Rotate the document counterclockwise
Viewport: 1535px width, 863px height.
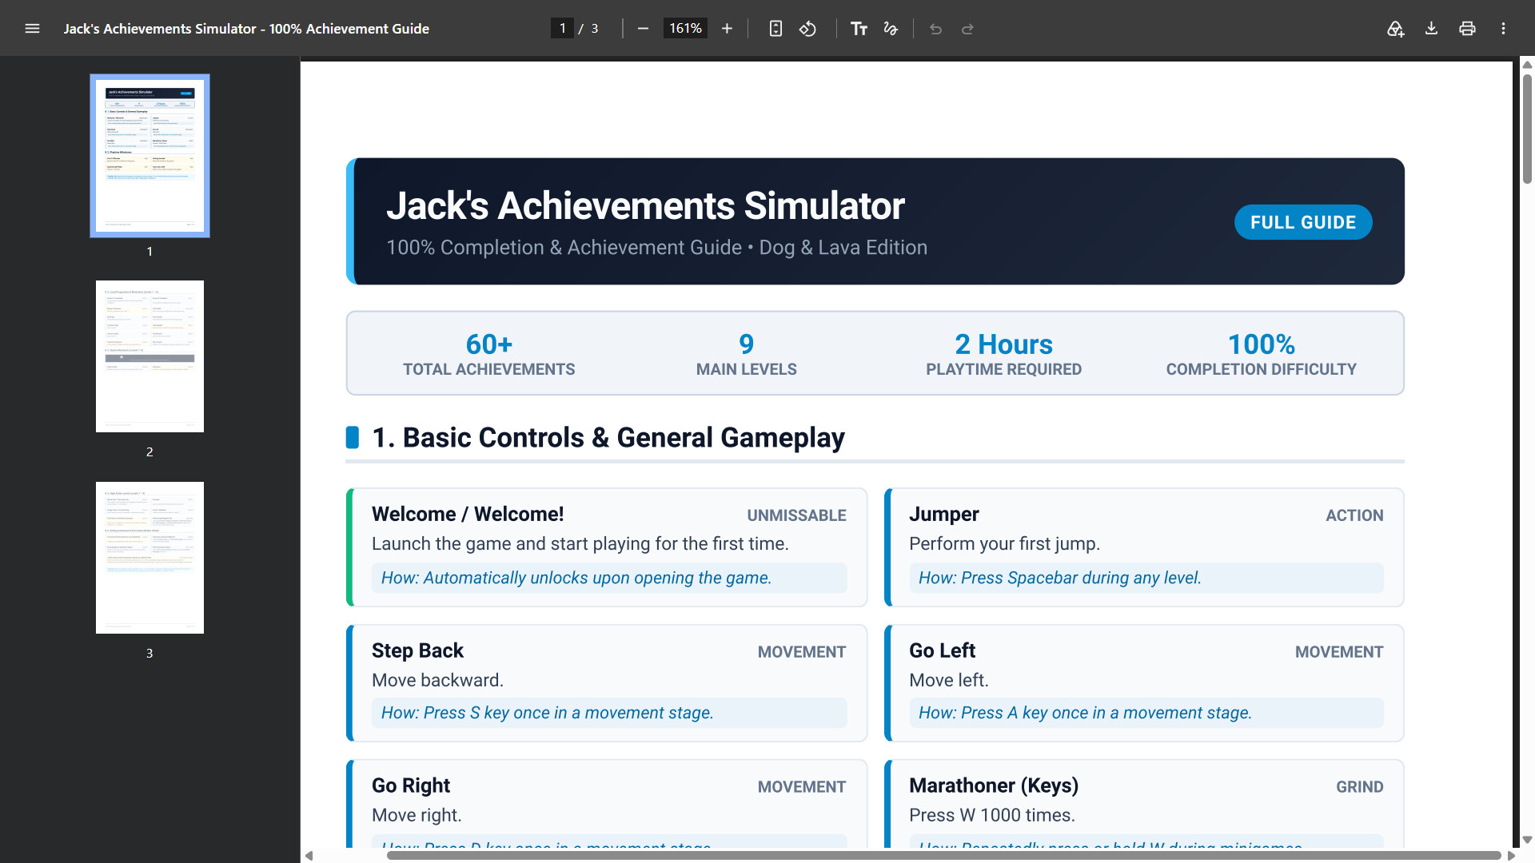(807, 29)
